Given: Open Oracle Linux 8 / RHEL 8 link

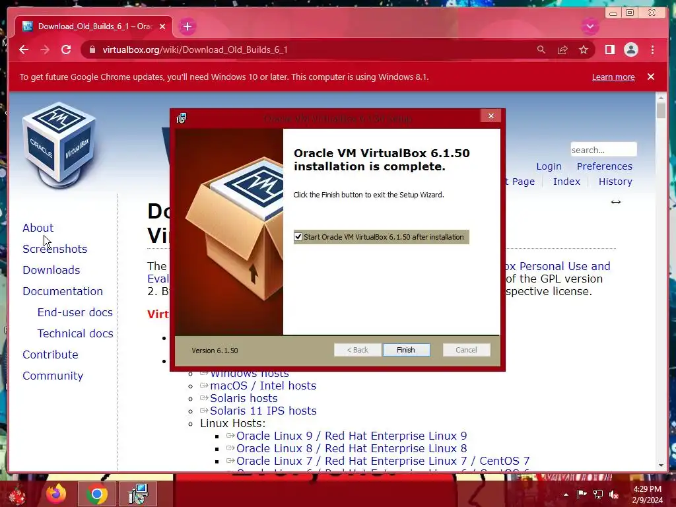Looking at the screenshot, I should pyautogui.click(x=351, y=448).
